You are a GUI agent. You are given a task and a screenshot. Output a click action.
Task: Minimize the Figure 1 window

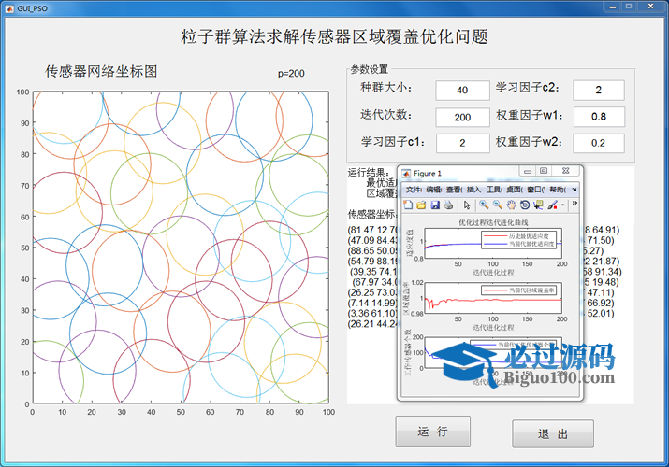tap(528, 171)
